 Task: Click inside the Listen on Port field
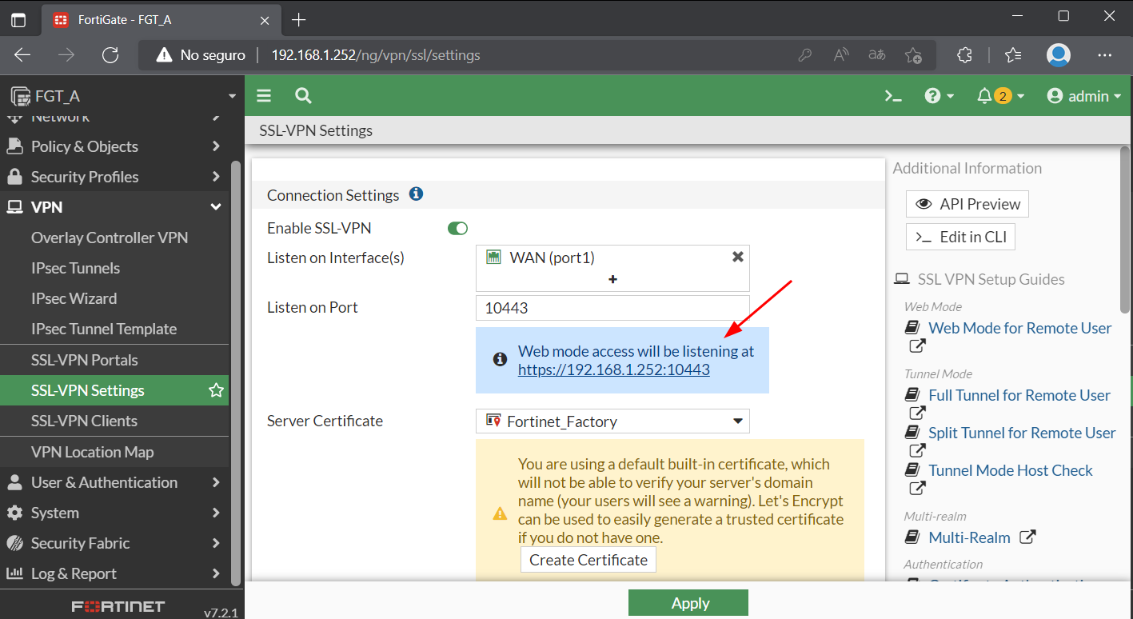point(612,307)
